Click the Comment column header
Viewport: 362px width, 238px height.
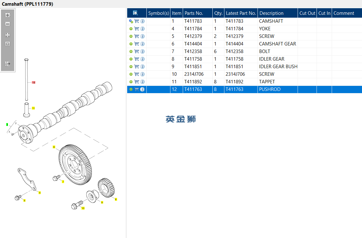[347, 13]
